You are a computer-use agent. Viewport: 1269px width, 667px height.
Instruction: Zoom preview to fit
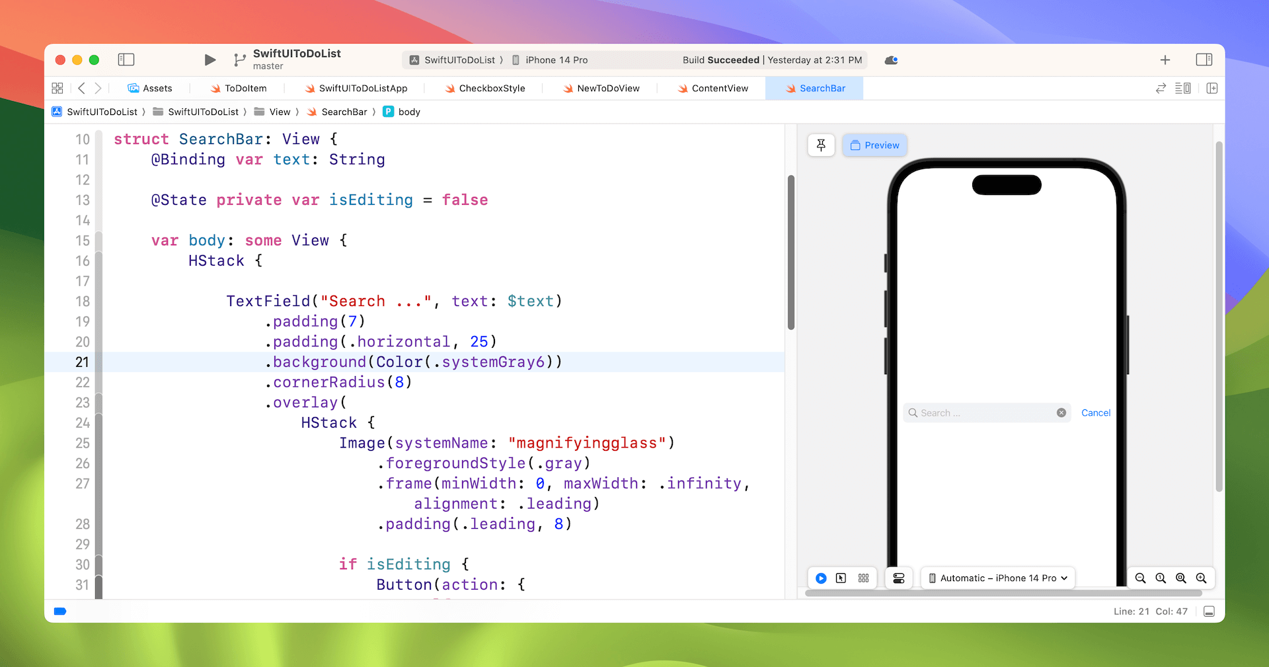click(x=1181, y=578)
